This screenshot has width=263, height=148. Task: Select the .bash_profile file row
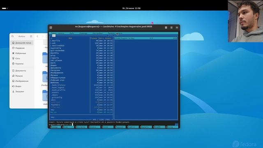click(81, 90)
